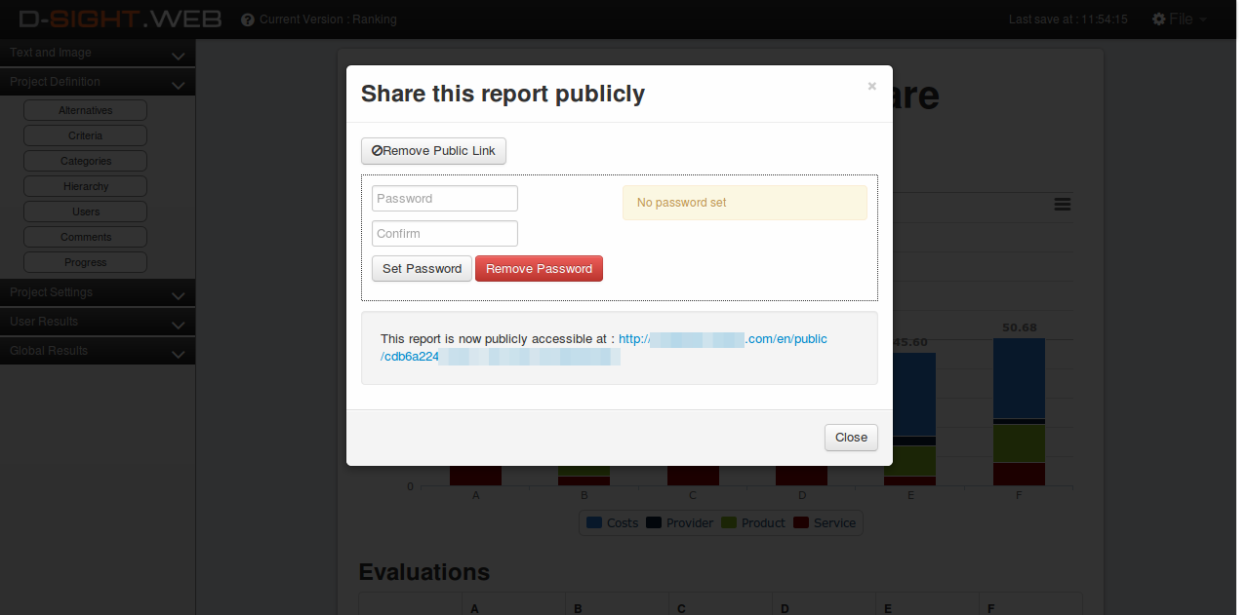
Task: Select Comments in the sidebar
Action: pyautogui.click(x=85, y=236)
